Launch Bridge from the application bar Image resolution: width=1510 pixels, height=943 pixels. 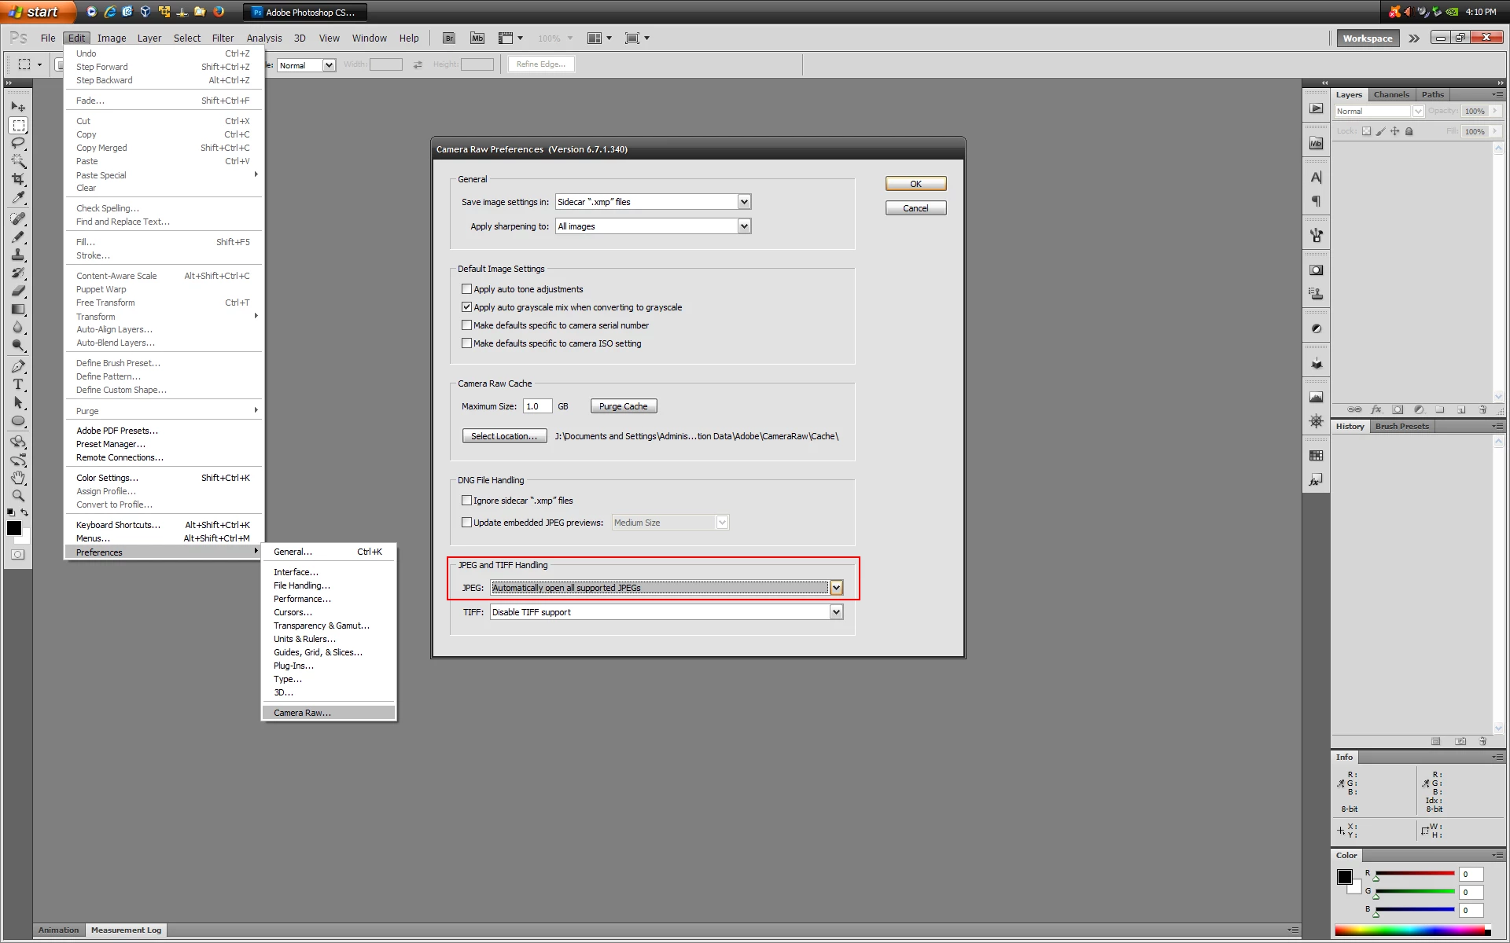448,38
